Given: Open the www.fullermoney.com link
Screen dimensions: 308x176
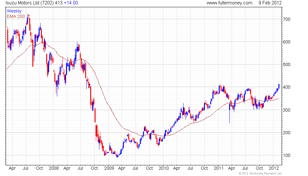Looking at the screenshot, I should (229, 3).
